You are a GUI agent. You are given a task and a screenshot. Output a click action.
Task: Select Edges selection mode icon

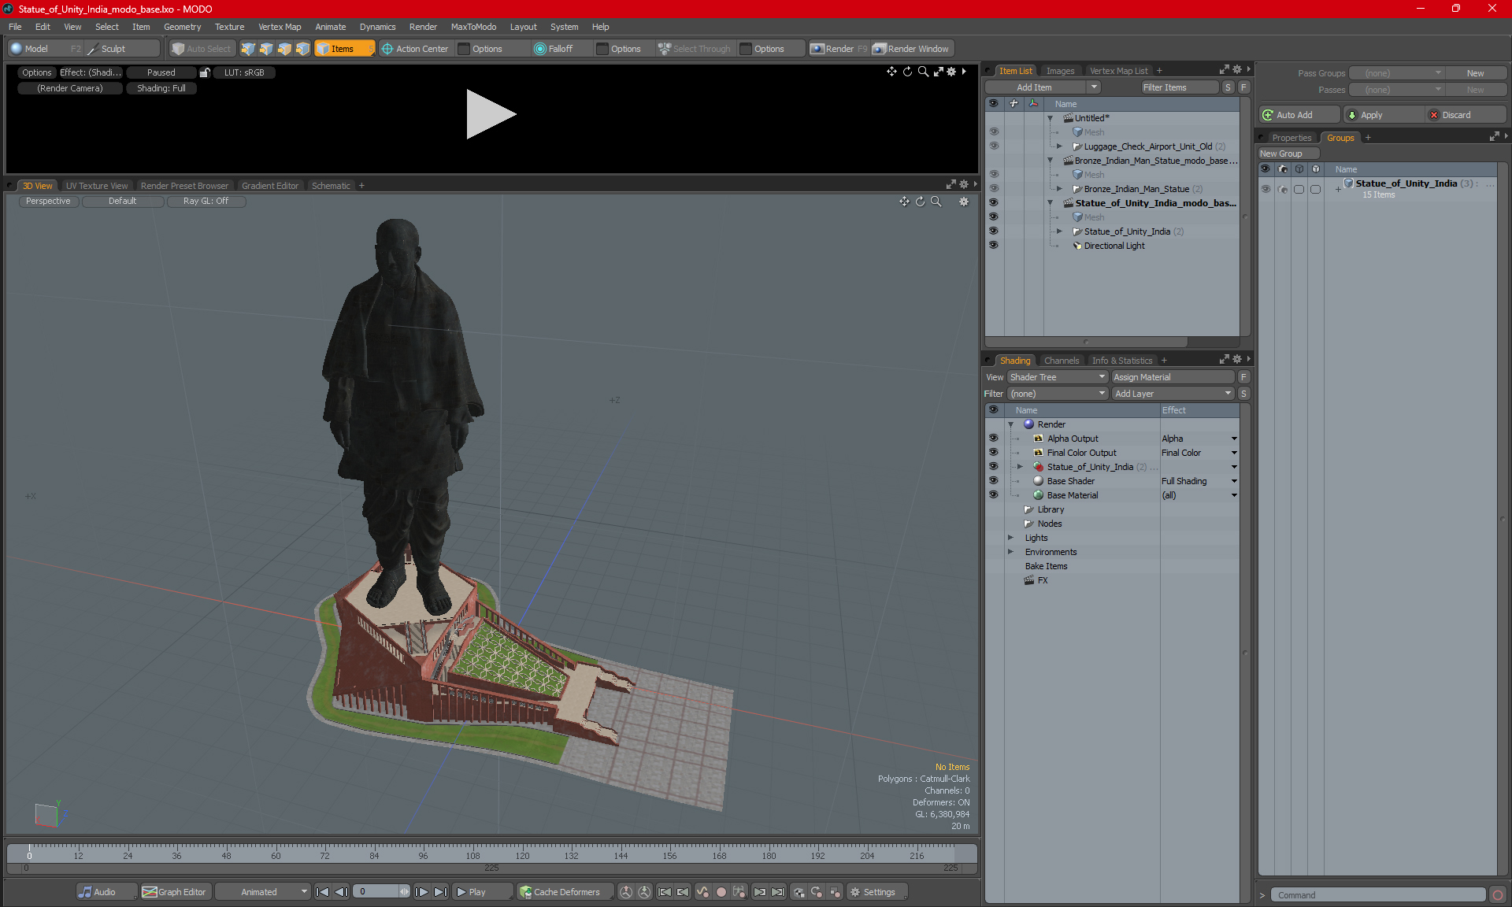(266, 49)
